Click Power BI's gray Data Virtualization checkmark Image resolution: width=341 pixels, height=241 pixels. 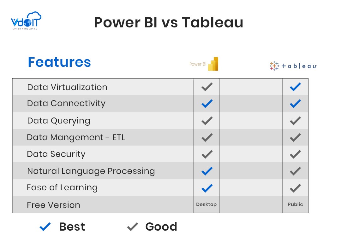207,87
